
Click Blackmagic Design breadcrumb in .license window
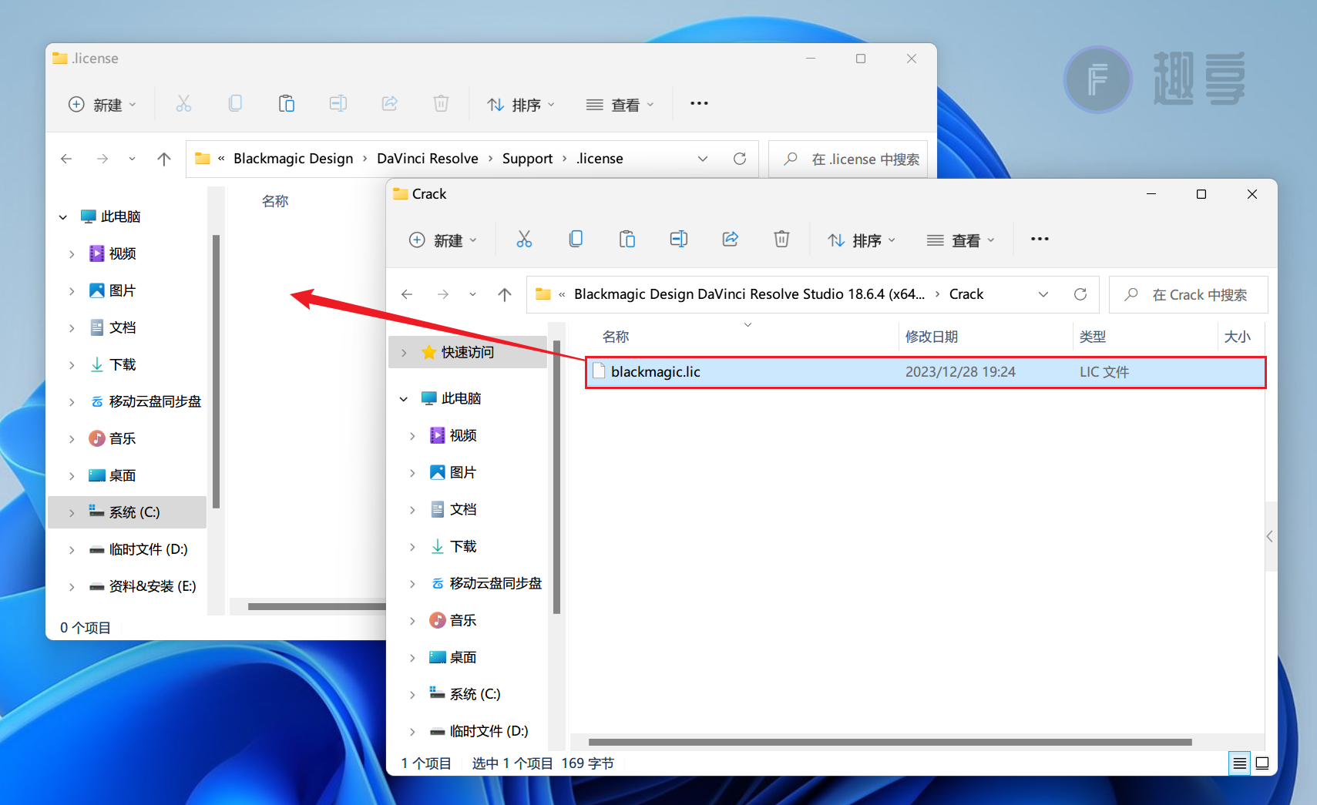coord(293,159)
